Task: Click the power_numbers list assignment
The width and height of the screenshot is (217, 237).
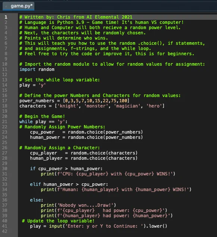Action: pos(74,101)
